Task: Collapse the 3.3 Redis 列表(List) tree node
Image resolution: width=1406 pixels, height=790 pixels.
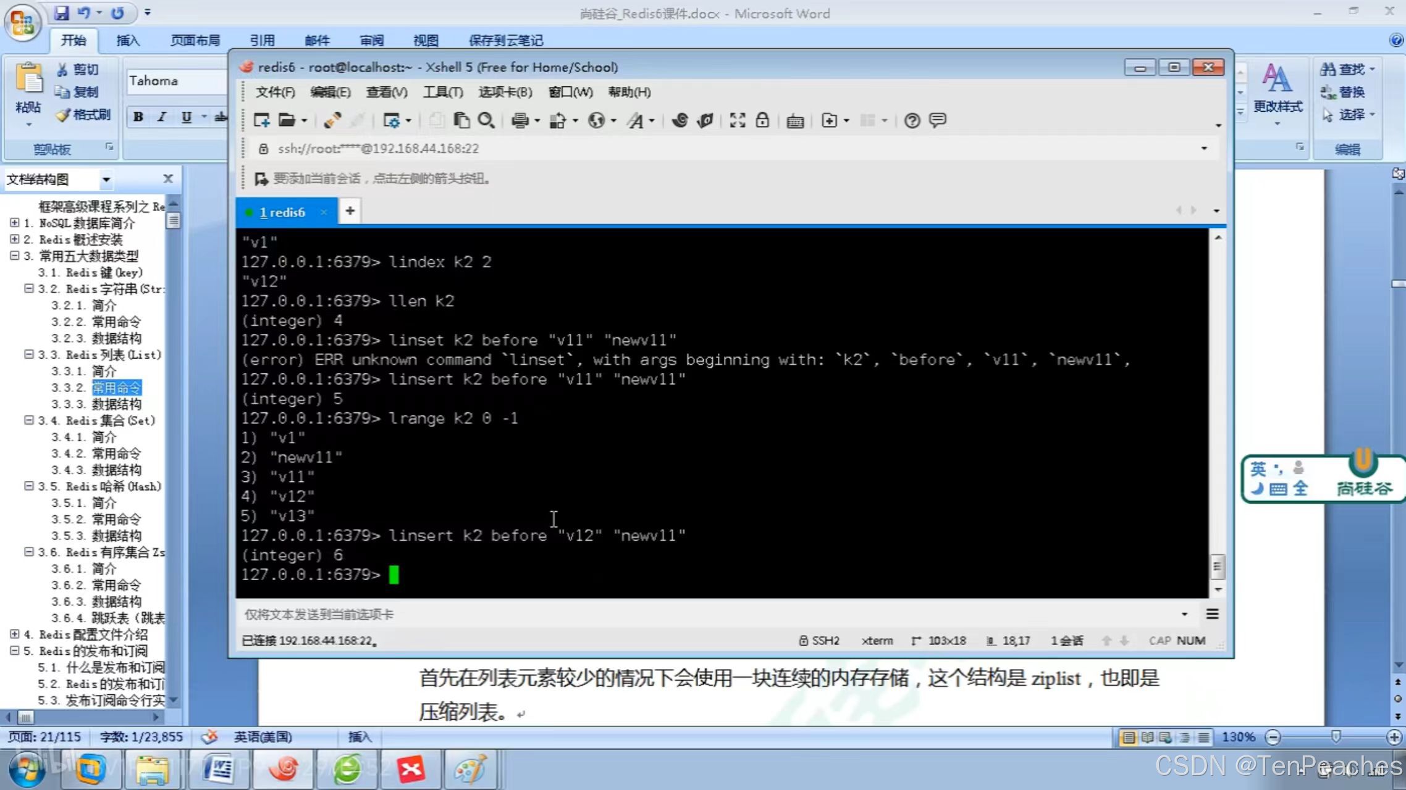Action: point(28,354)
